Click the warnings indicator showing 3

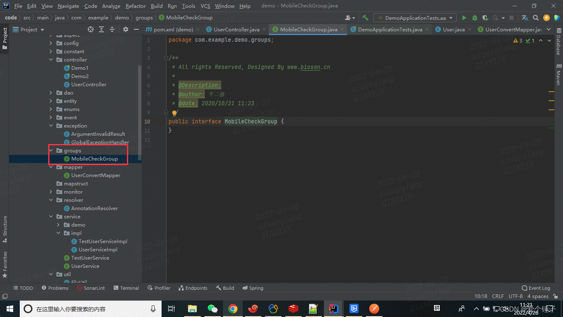coord(518,40)
